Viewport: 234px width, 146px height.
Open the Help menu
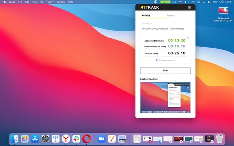(70, 2)
